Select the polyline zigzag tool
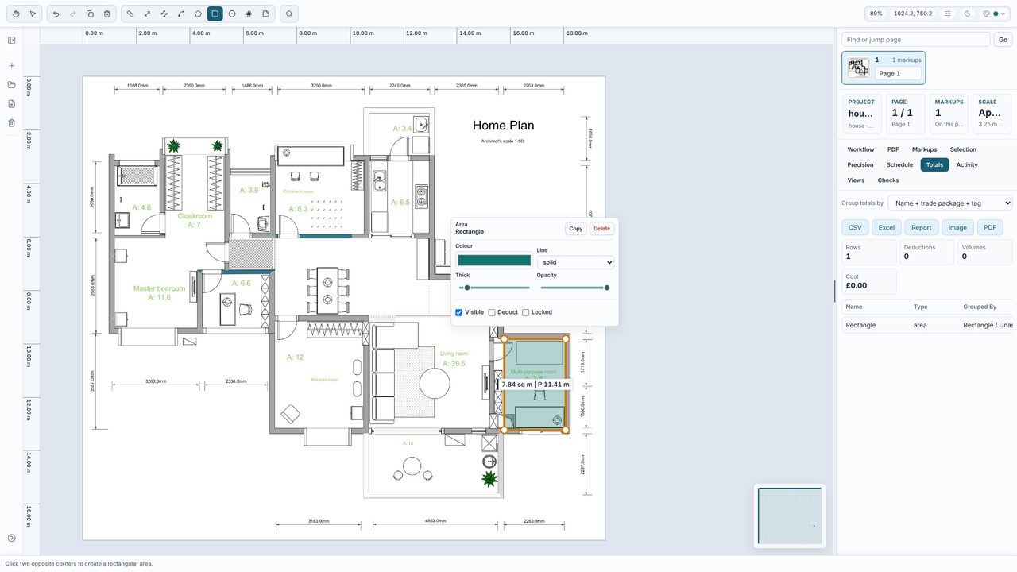The image size is (1017, 572). click(164, 14)
